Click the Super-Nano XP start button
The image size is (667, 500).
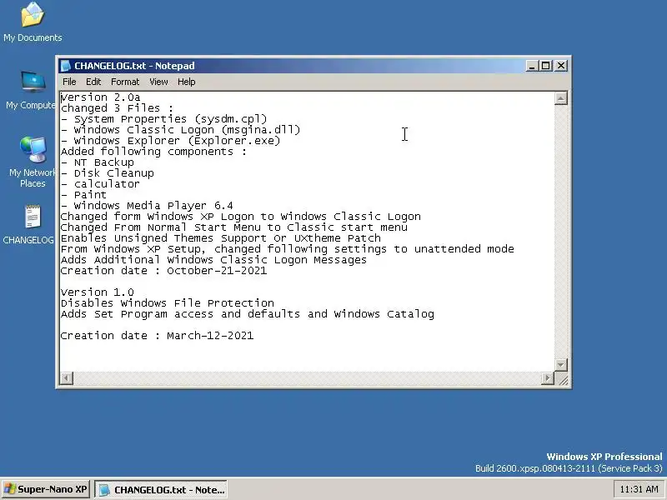[x=46, y=489]
